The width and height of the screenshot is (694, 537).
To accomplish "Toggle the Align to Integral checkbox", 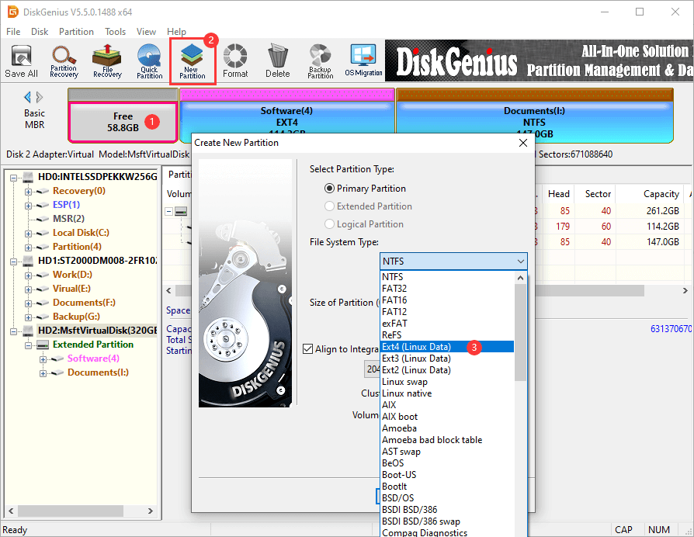I will (x=308, y=349).
